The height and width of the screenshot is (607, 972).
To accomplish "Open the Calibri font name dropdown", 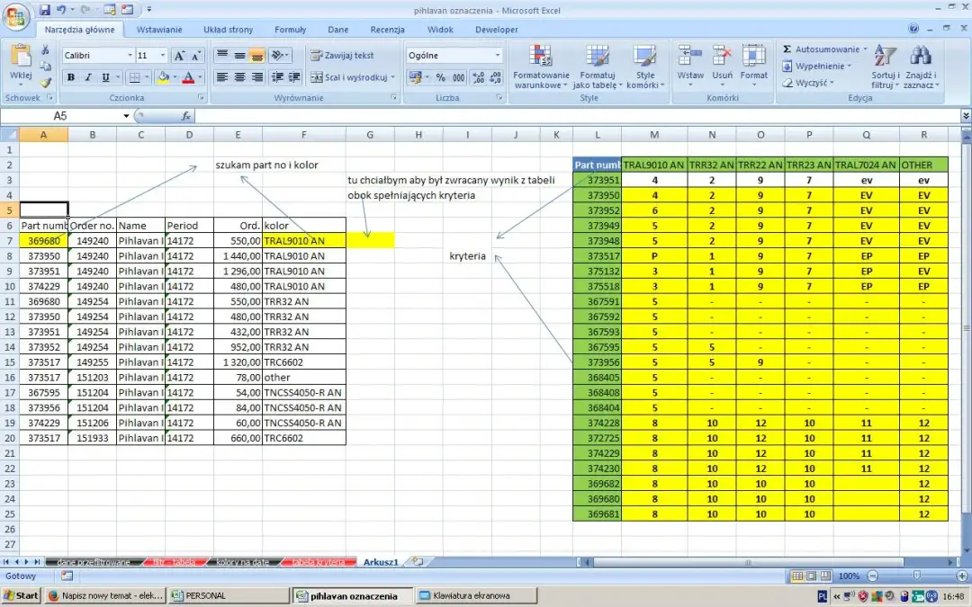I will (x=130, y=56).
